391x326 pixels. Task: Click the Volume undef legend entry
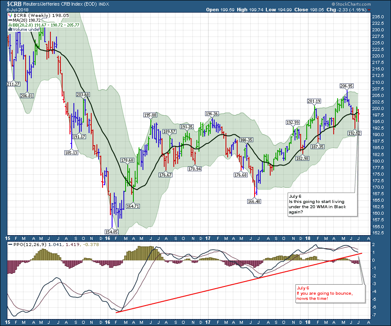tap(24, 30)
